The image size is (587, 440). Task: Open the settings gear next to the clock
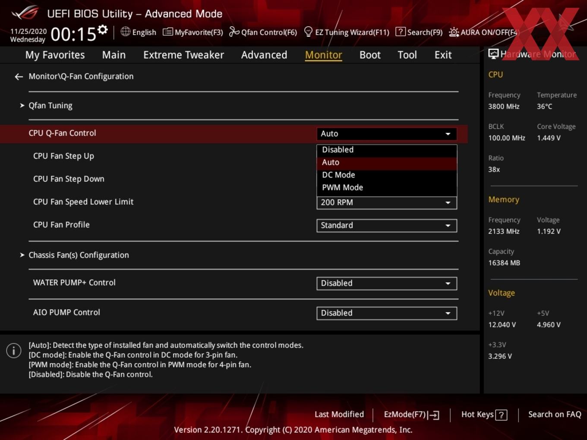pos(103,30)
